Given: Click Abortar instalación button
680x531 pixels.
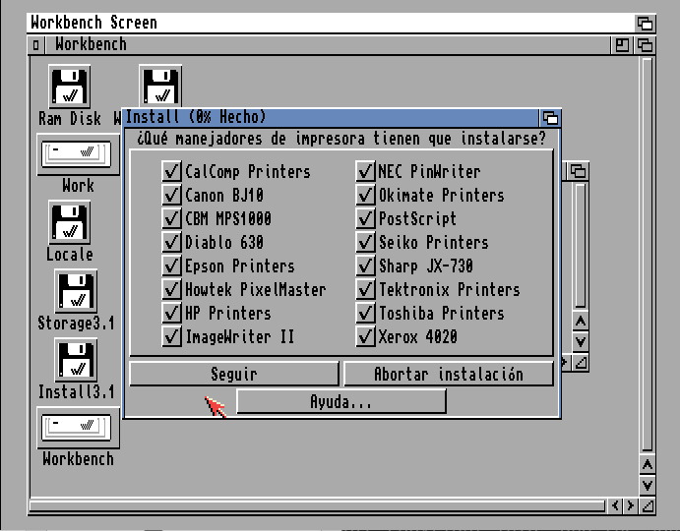Looking at the screenshot, I should coord(448,375).
